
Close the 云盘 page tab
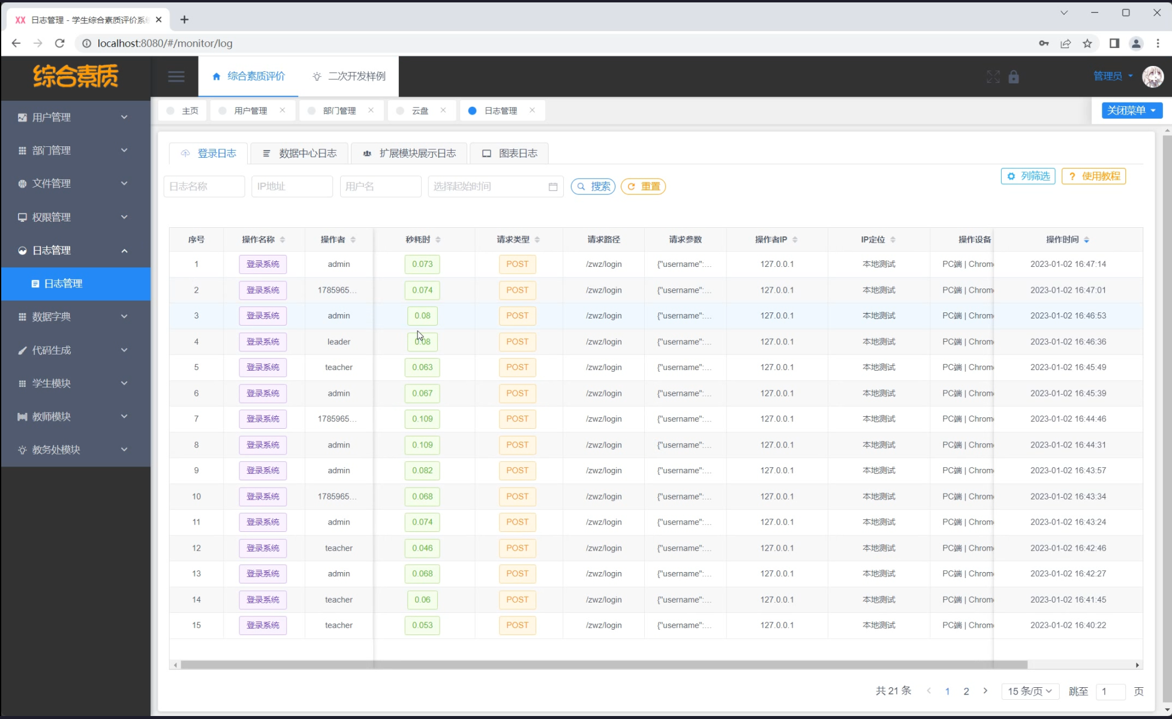tap(443, 110)
